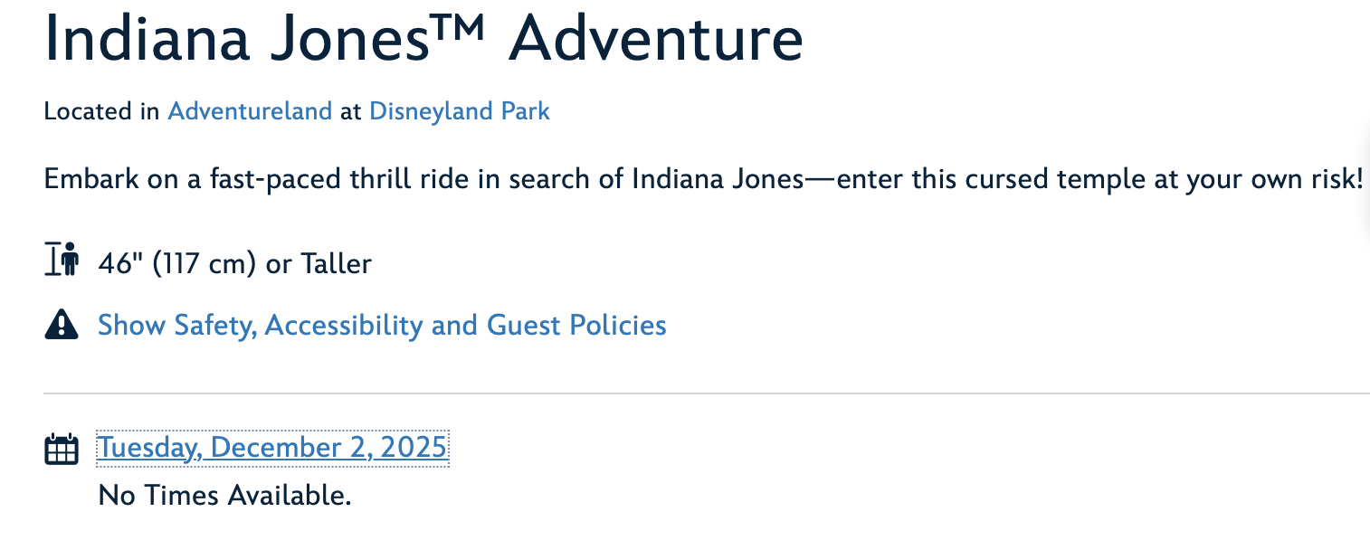Click the Tuesday, December 2, 2025 date link

pyautogui.click(x=271, y=447)
